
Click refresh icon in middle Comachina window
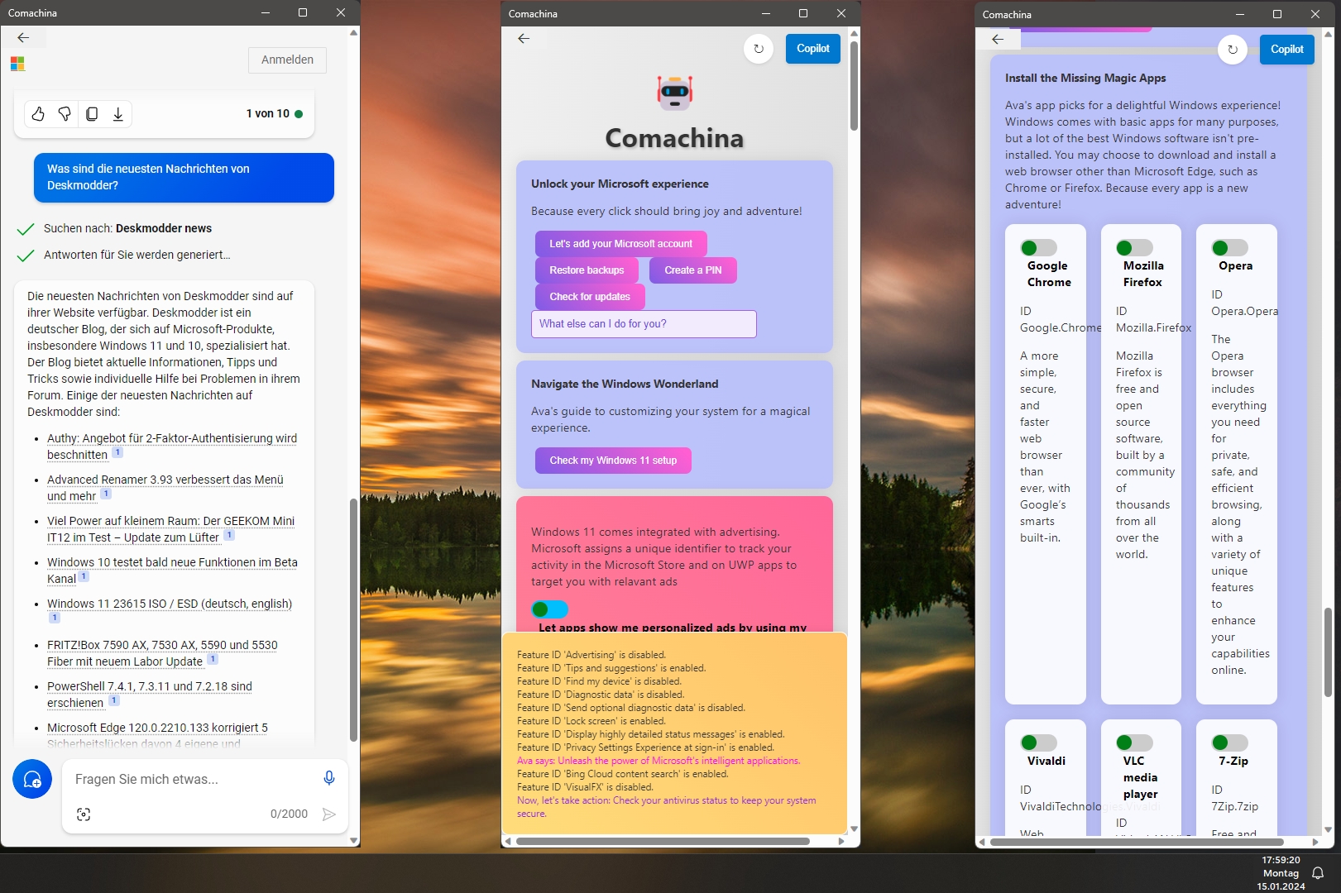759,49
